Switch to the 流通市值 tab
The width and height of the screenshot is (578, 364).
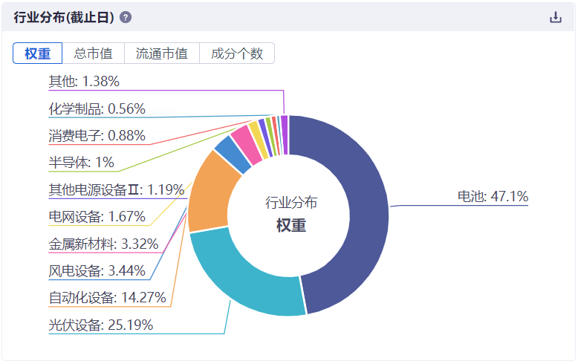tap(162, 53)
